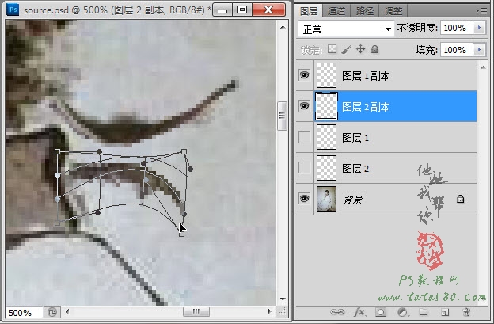
Task: Click 图层 1 layer thumbnail
Action: [x=326, y=137]
